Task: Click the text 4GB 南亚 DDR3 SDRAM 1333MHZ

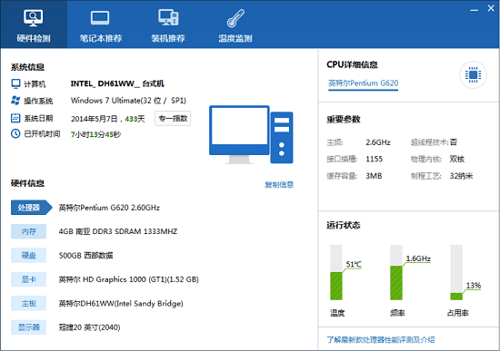Action: click(x=118, y=231)
